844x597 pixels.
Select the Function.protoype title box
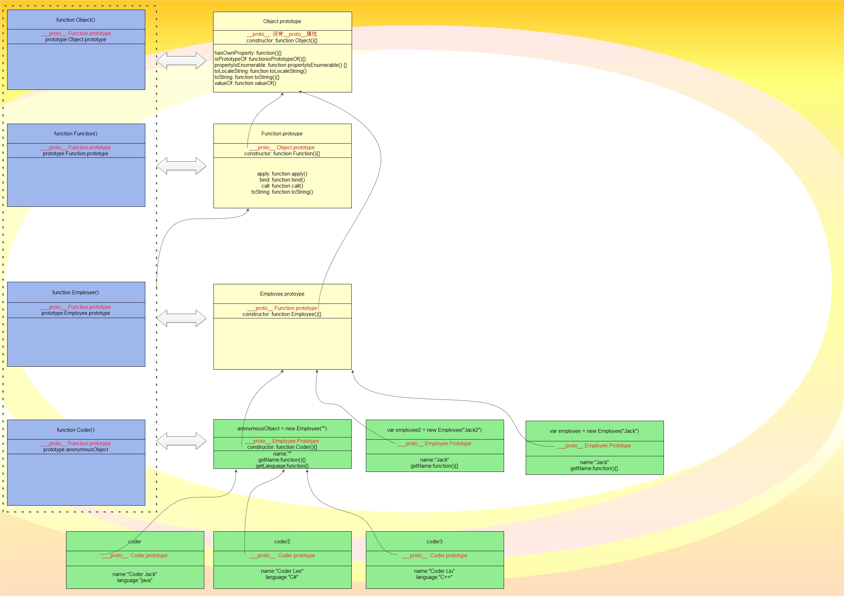pos(282,134)
